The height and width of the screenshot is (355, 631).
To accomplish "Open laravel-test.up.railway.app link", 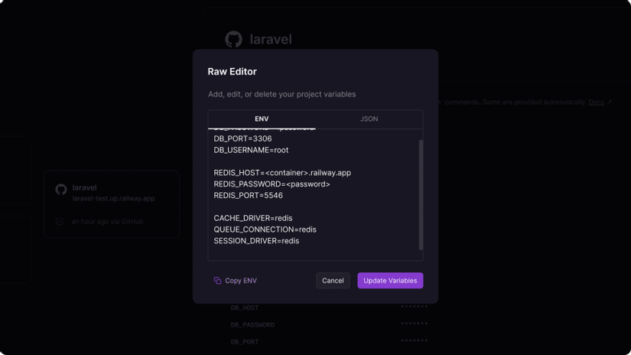I will 113,198.
